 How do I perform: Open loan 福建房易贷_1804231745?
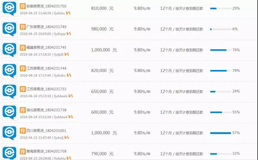click(46, 47)
